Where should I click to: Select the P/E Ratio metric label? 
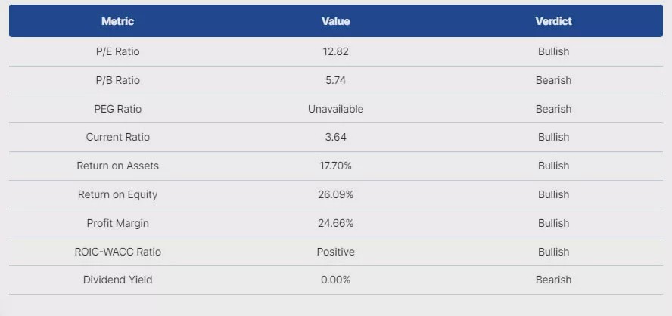pos(117,51)
